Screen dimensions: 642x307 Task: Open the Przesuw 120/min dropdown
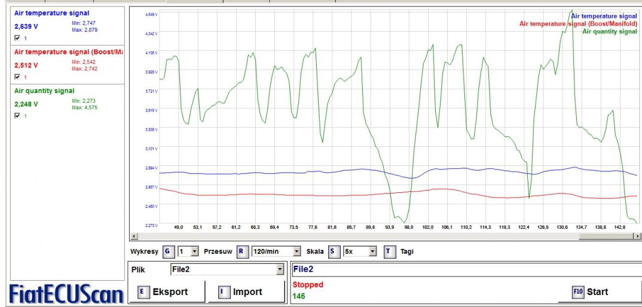[297, 251]
